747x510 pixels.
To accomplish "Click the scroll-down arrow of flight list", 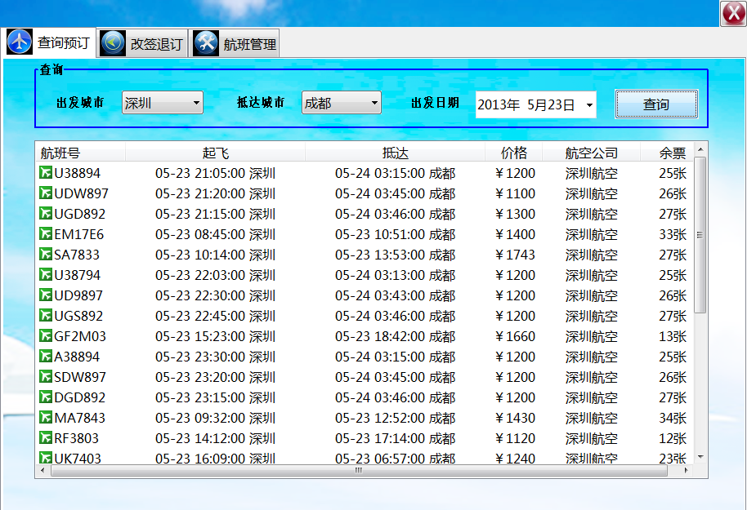I will coord(700,457).
